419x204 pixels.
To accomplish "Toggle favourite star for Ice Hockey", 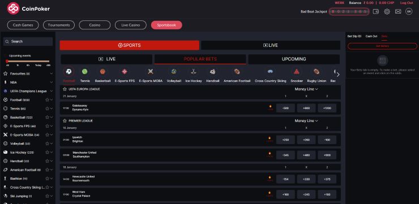I will click(48, 152).
